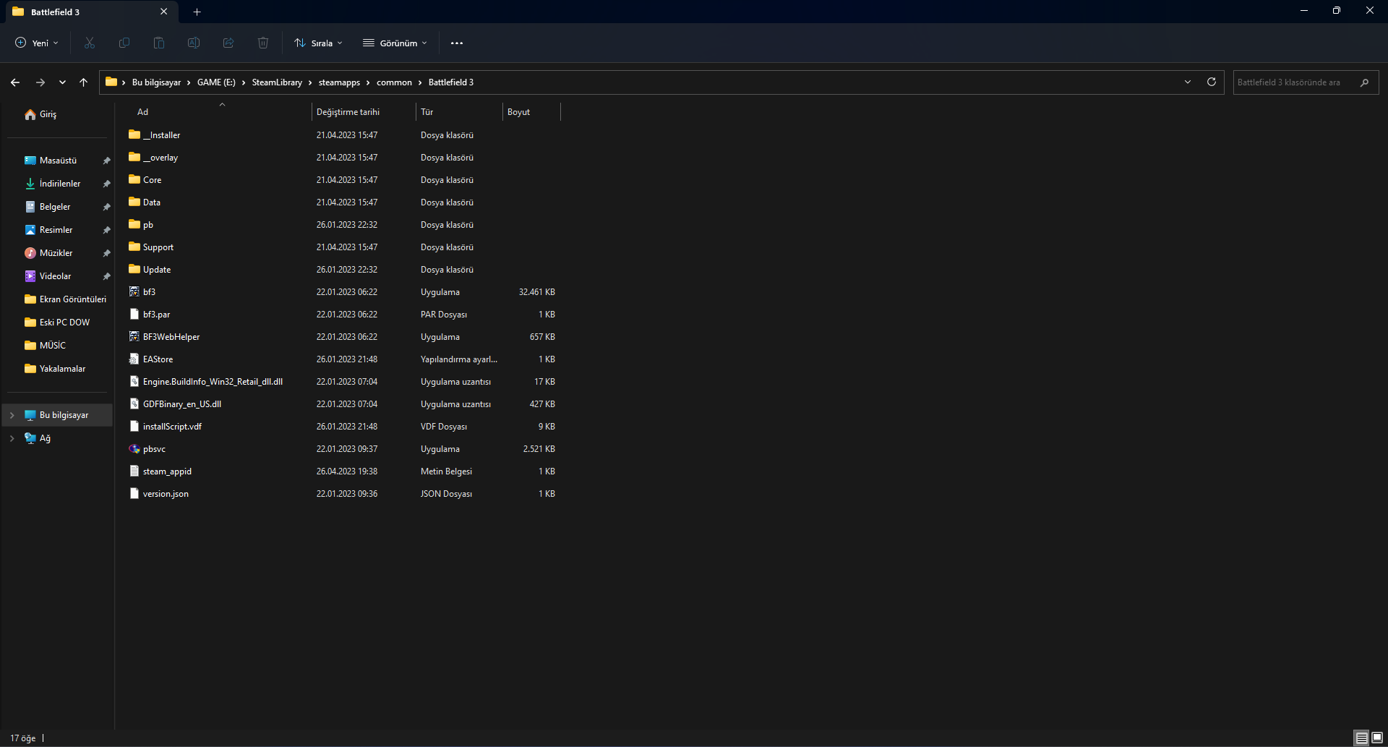1388x747 pixels.
Task: Select the pbsvc application icon
Action: 134,449
